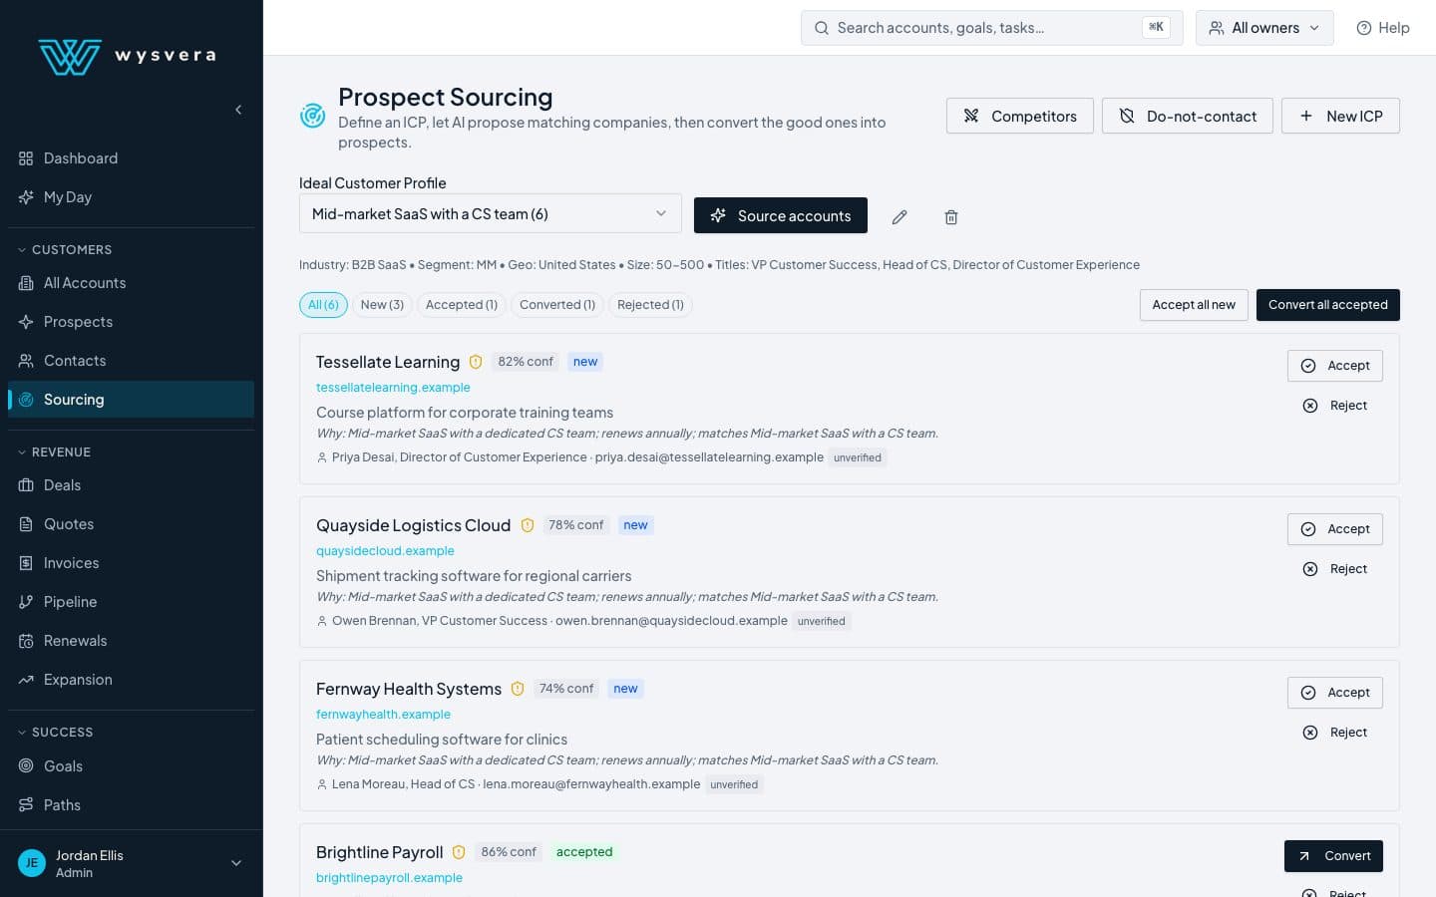Click shield icon beside Brightline Payroll
The image size is (1436, 897).
pos(459,852)
